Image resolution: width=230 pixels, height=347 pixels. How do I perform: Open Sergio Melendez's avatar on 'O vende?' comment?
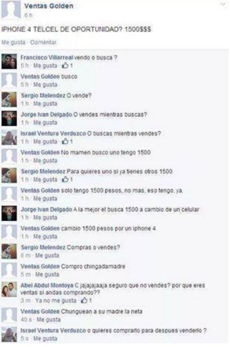pyautogui.click(x=9, y=99)
